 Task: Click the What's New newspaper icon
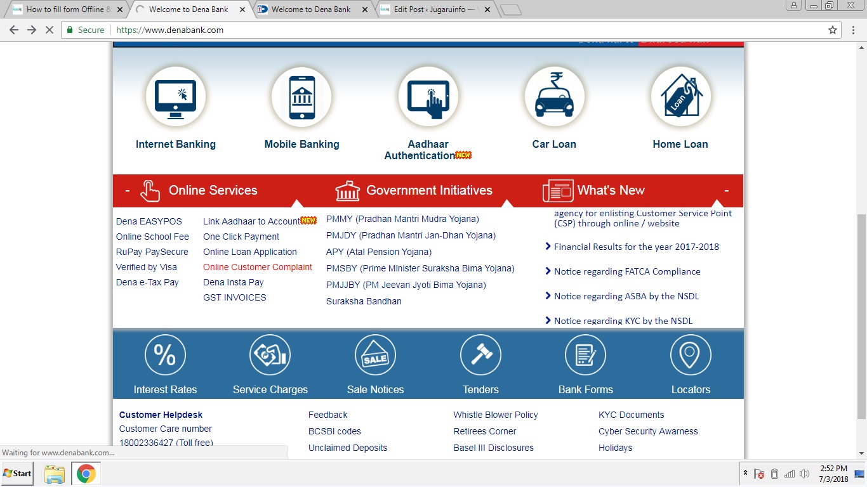[x=558, y=190]
